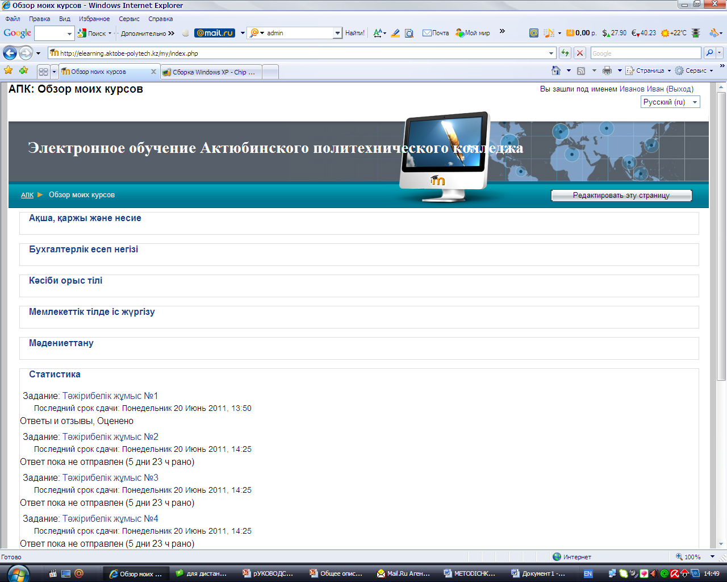Click the Quick Tabs grid icon
Screen dimensions: 727x582
[43, 72]
